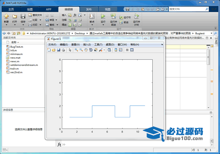Click Link Plot icon in figure toolbar

pyautogui.click(x=109, y=50)
